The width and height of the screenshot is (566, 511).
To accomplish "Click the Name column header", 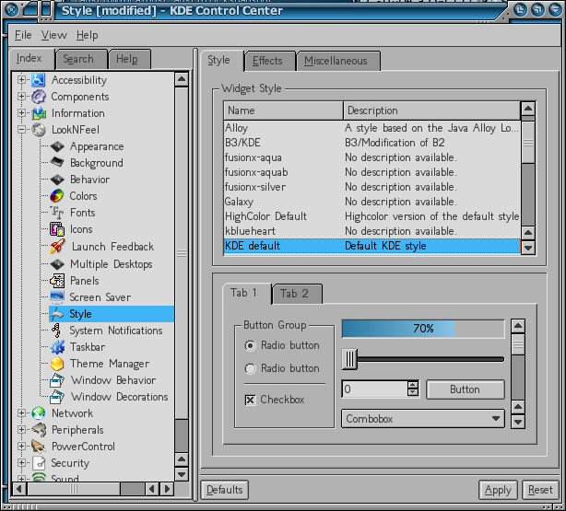I will [283, 110].
